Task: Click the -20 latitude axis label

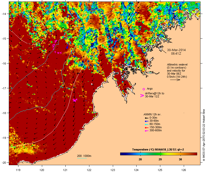Action: coord(4,162)
